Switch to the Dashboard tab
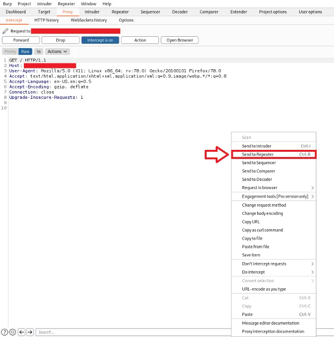 click(16, 12)
